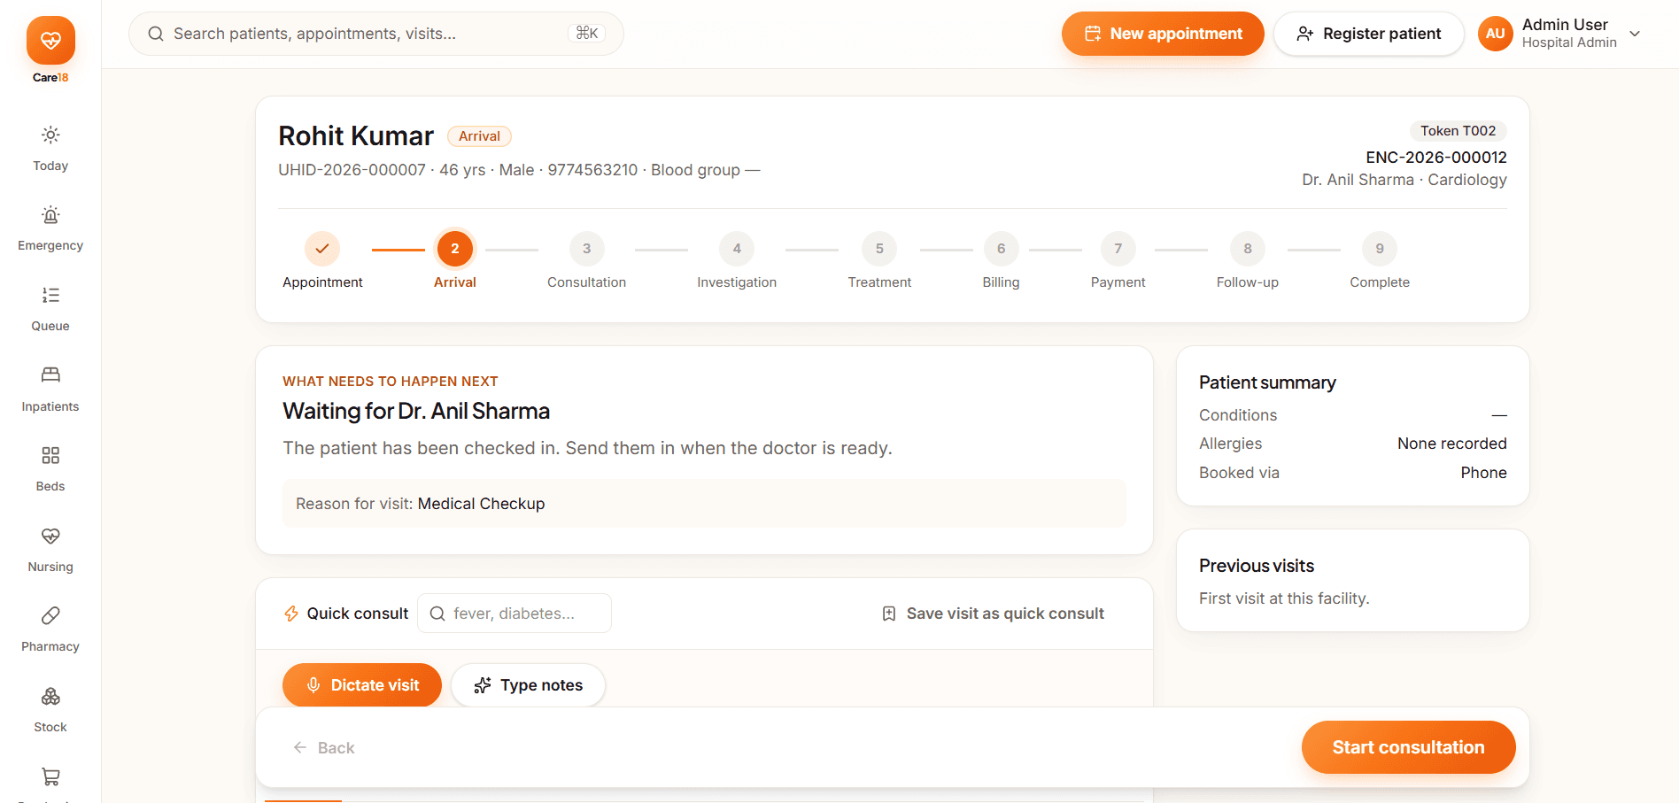Click the Register patient button
The image size is (1679, 803).
[1368, 34]
